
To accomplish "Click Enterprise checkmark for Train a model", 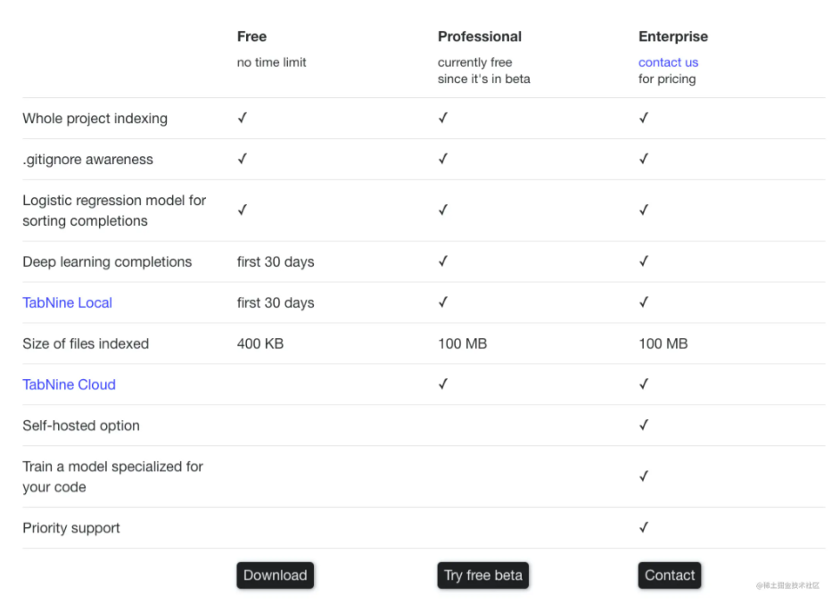I will click(643, 476).
